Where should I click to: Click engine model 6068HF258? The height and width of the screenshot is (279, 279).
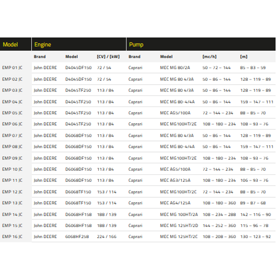tap(77, 237)
